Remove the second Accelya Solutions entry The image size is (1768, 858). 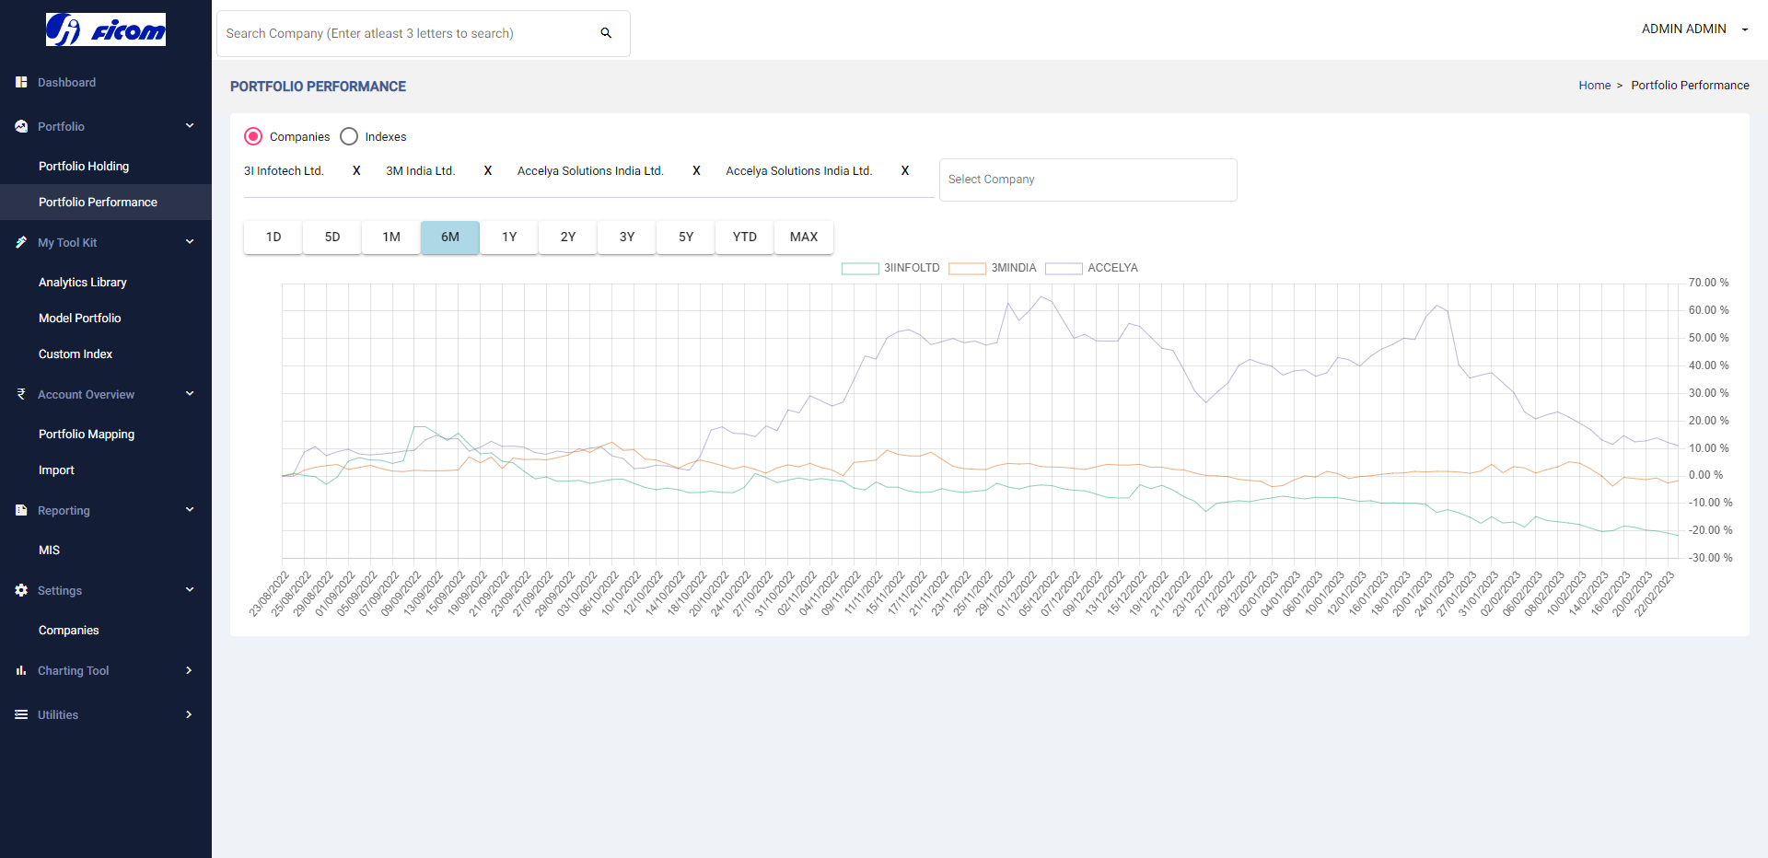coord(905,171)
